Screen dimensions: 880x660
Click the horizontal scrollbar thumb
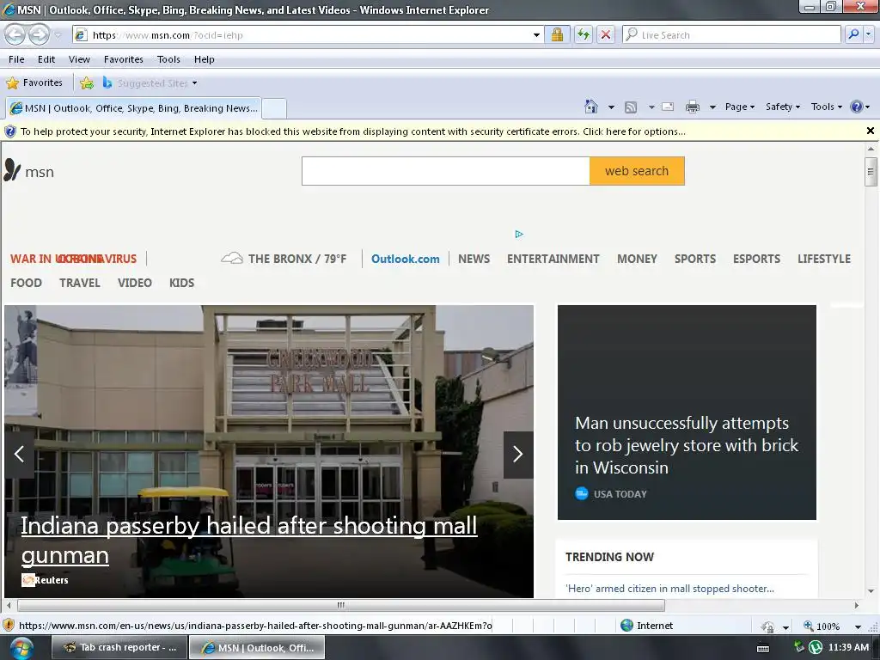point(340,605)
